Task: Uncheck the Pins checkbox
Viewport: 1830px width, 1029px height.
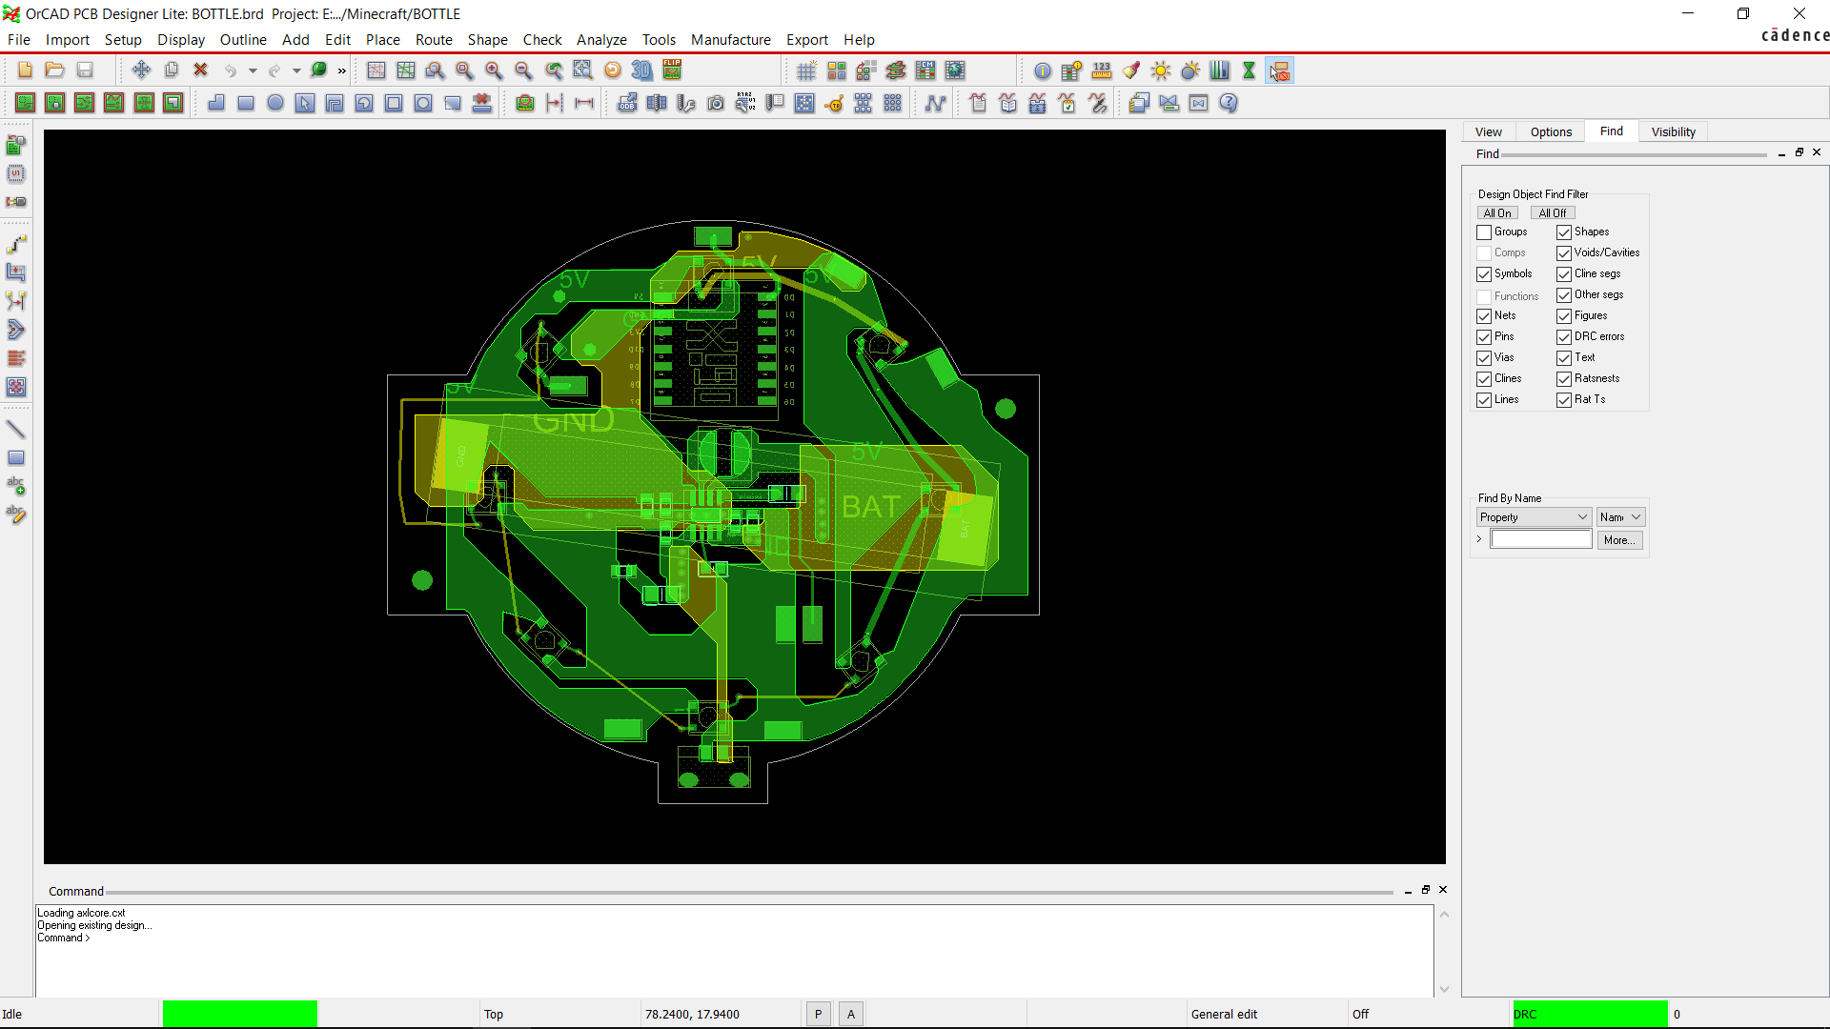Action: tap(1484, 337)
